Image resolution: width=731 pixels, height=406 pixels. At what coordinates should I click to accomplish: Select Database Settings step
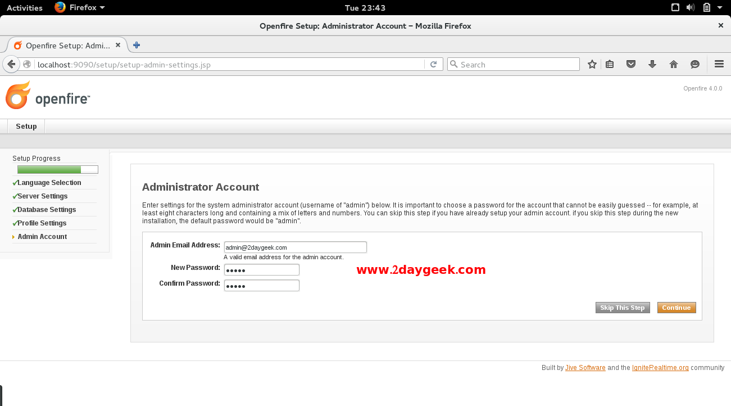click(47, 209)
